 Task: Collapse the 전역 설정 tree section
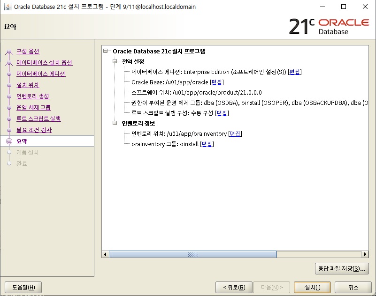coord(115,61)
